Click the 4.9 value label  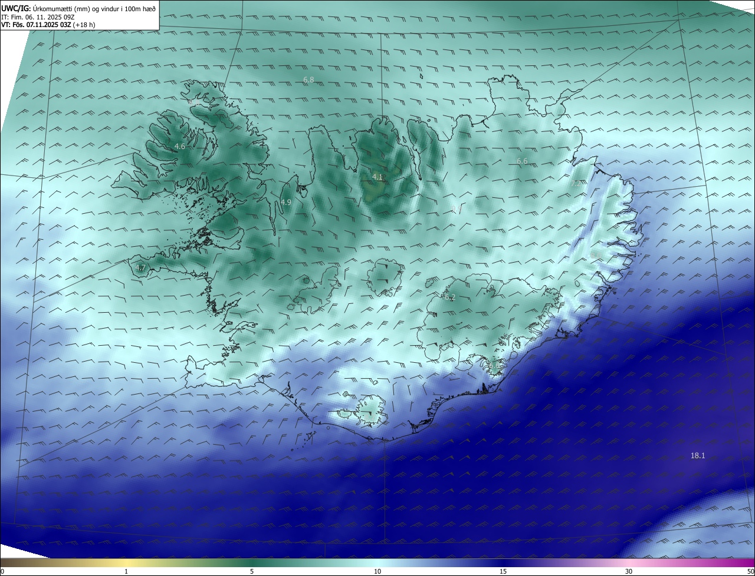[x=286, y=202]
